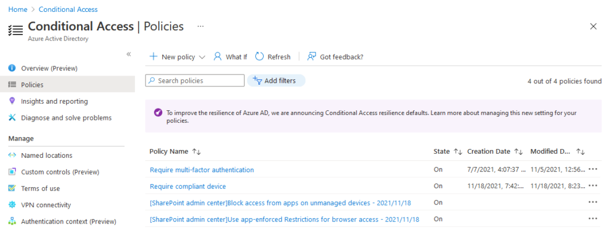The height and width of the screenshot is (230, 611).
Task: Click the Search policies input field
Action: (195, 80)
